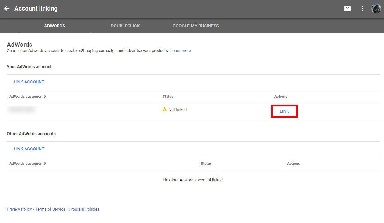384x223 pixels.
Task: Click the 'No other Adwords account linked.' message
Action: 193,180
